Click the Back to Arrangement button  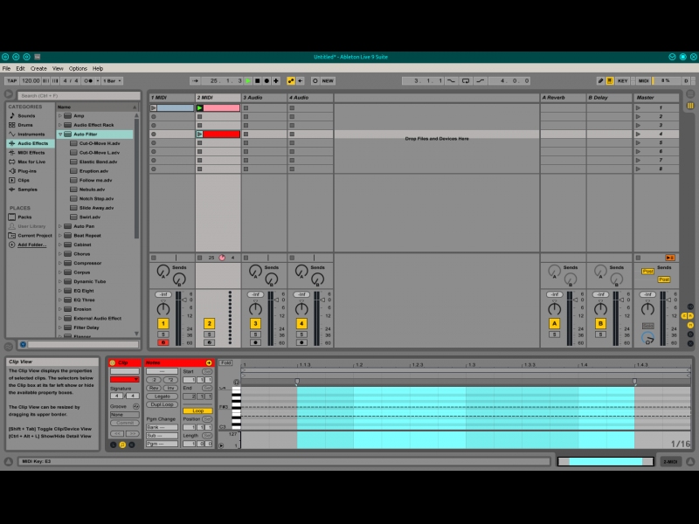tap(669, 258)
